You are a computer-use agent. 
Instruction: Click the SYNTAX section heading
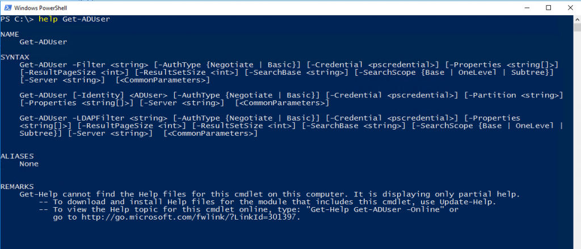15,57
